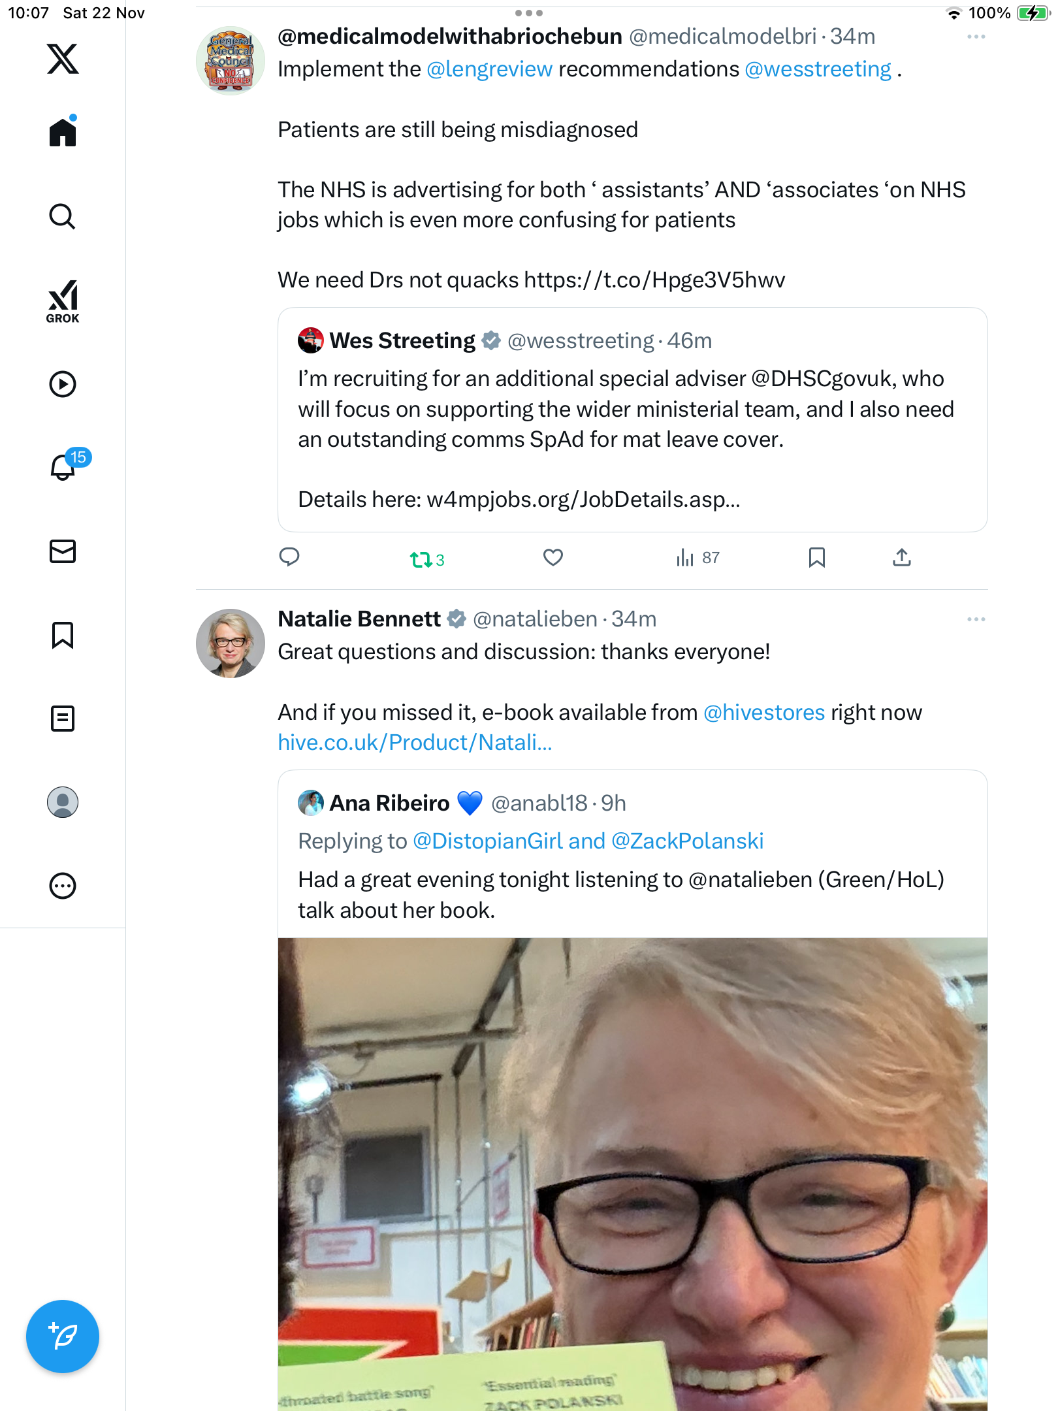
Task: Open notifications showing the 15 badge
Action: 64,466
